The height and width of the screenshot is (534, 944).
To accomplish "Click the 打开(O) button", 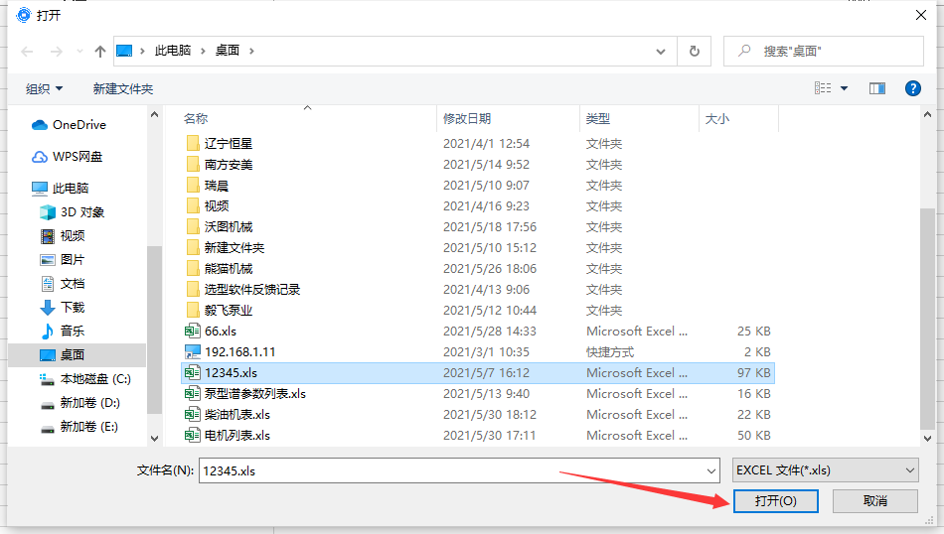I will tap(775, 501).
